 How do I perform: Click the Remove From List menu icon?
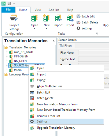pos(32,116)
